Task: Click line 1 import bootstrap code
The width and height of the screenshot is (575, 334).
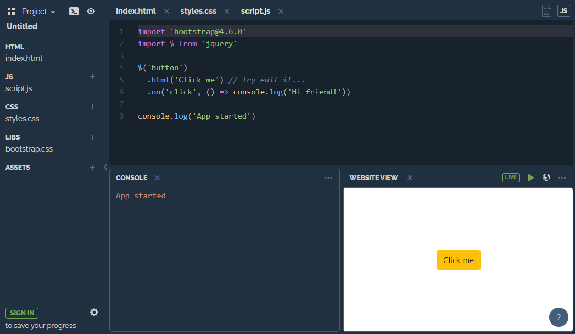Action: pos(192,31)
